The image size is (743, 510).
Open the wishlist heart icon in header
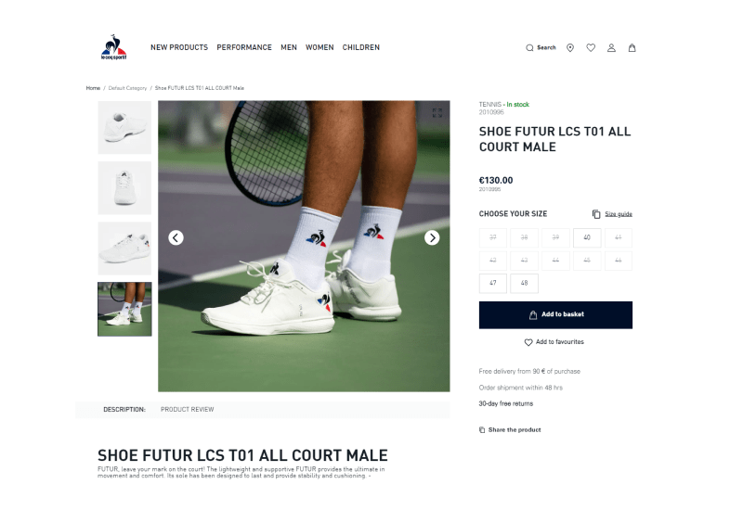pos(591,48)
